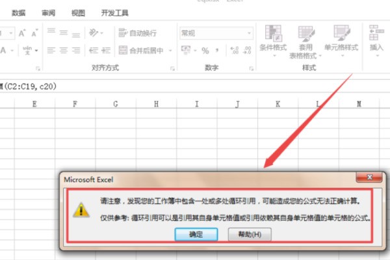Align text to the left
This screenshot has width=390, height=260.
(51, 51)
